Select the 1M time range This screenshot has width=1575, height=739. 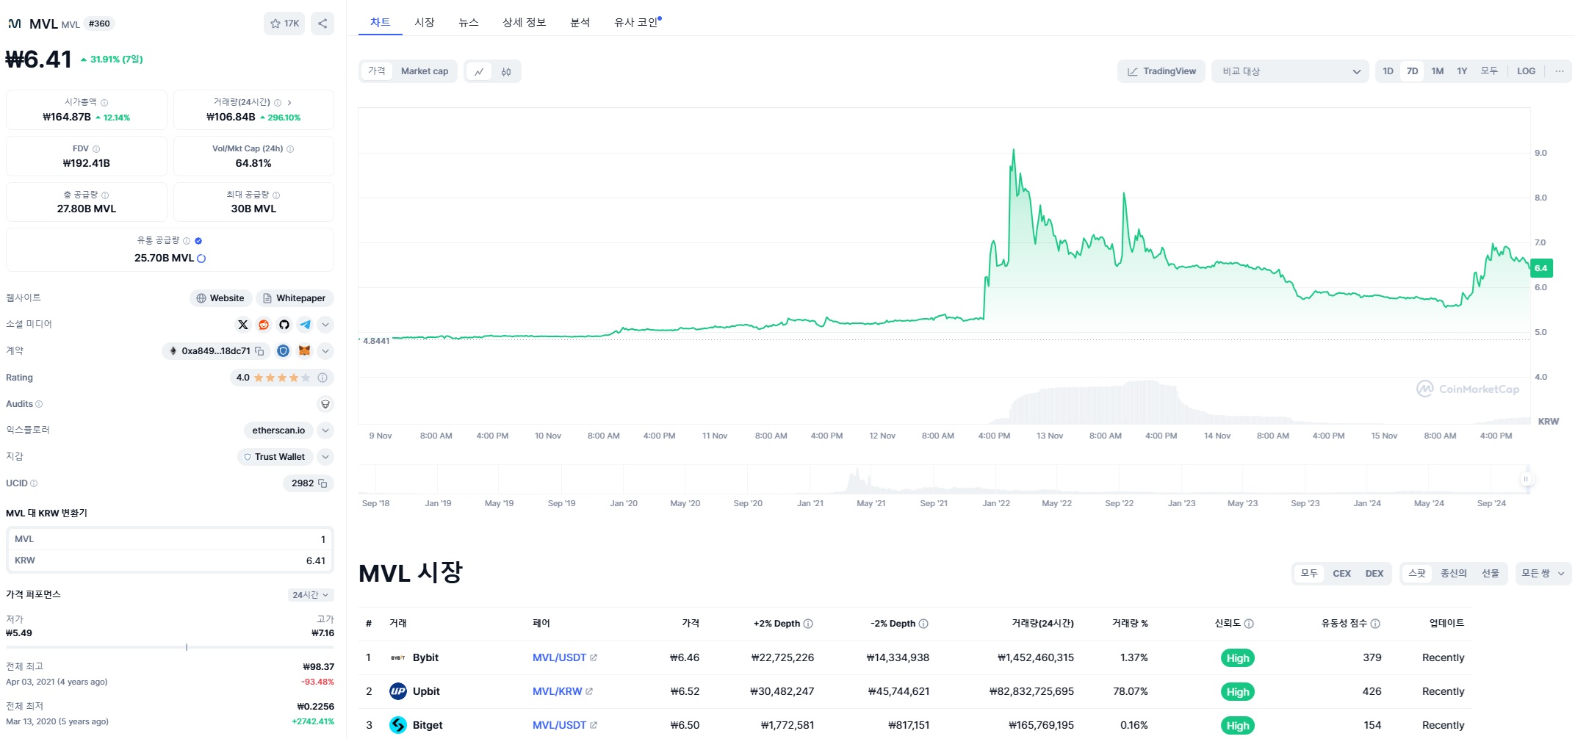click(x=1438, y=71)
